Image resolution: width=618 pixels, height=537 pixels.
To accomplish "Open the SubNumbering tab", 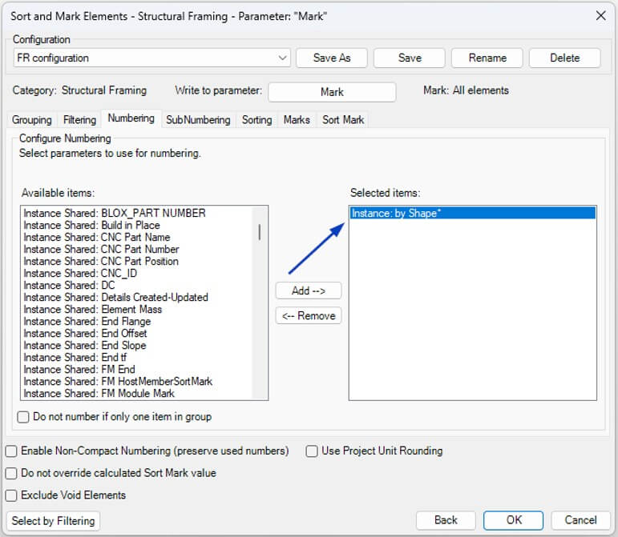I will [x=198, y=119].
